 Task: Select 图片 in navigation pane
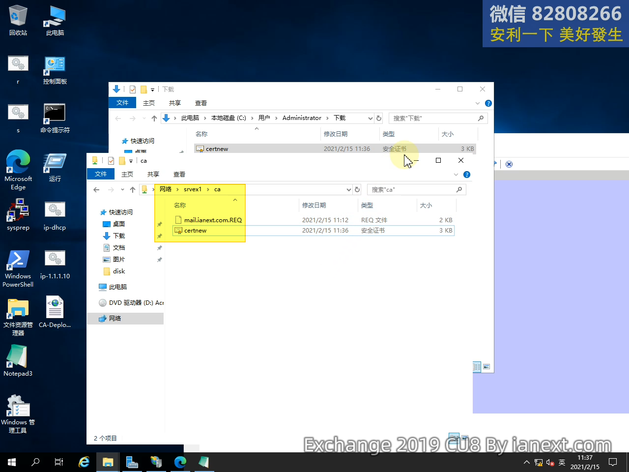pyautogui.click(x=119, y=260)
